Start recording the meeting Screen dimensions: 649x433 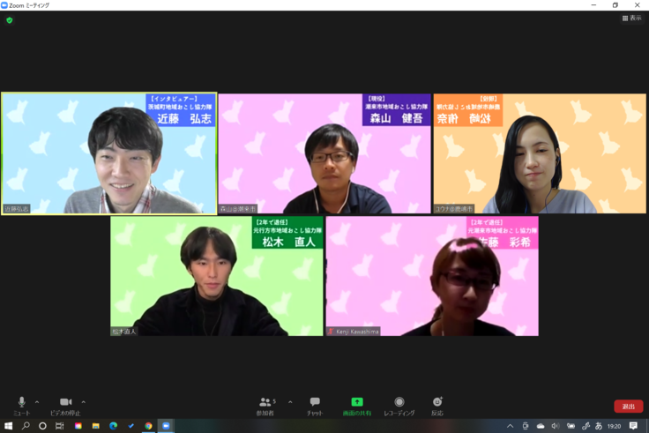coord(399,403)
